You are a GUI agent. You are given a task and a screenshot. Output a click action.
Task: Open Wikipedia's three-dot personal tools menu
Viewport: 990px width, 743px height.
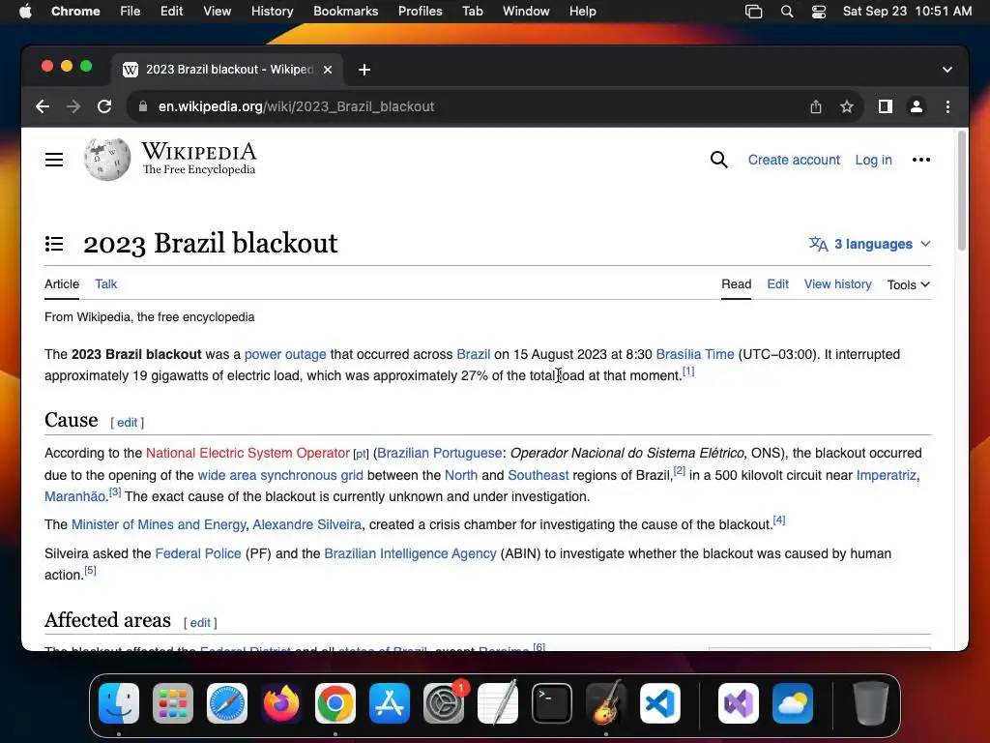921,160
